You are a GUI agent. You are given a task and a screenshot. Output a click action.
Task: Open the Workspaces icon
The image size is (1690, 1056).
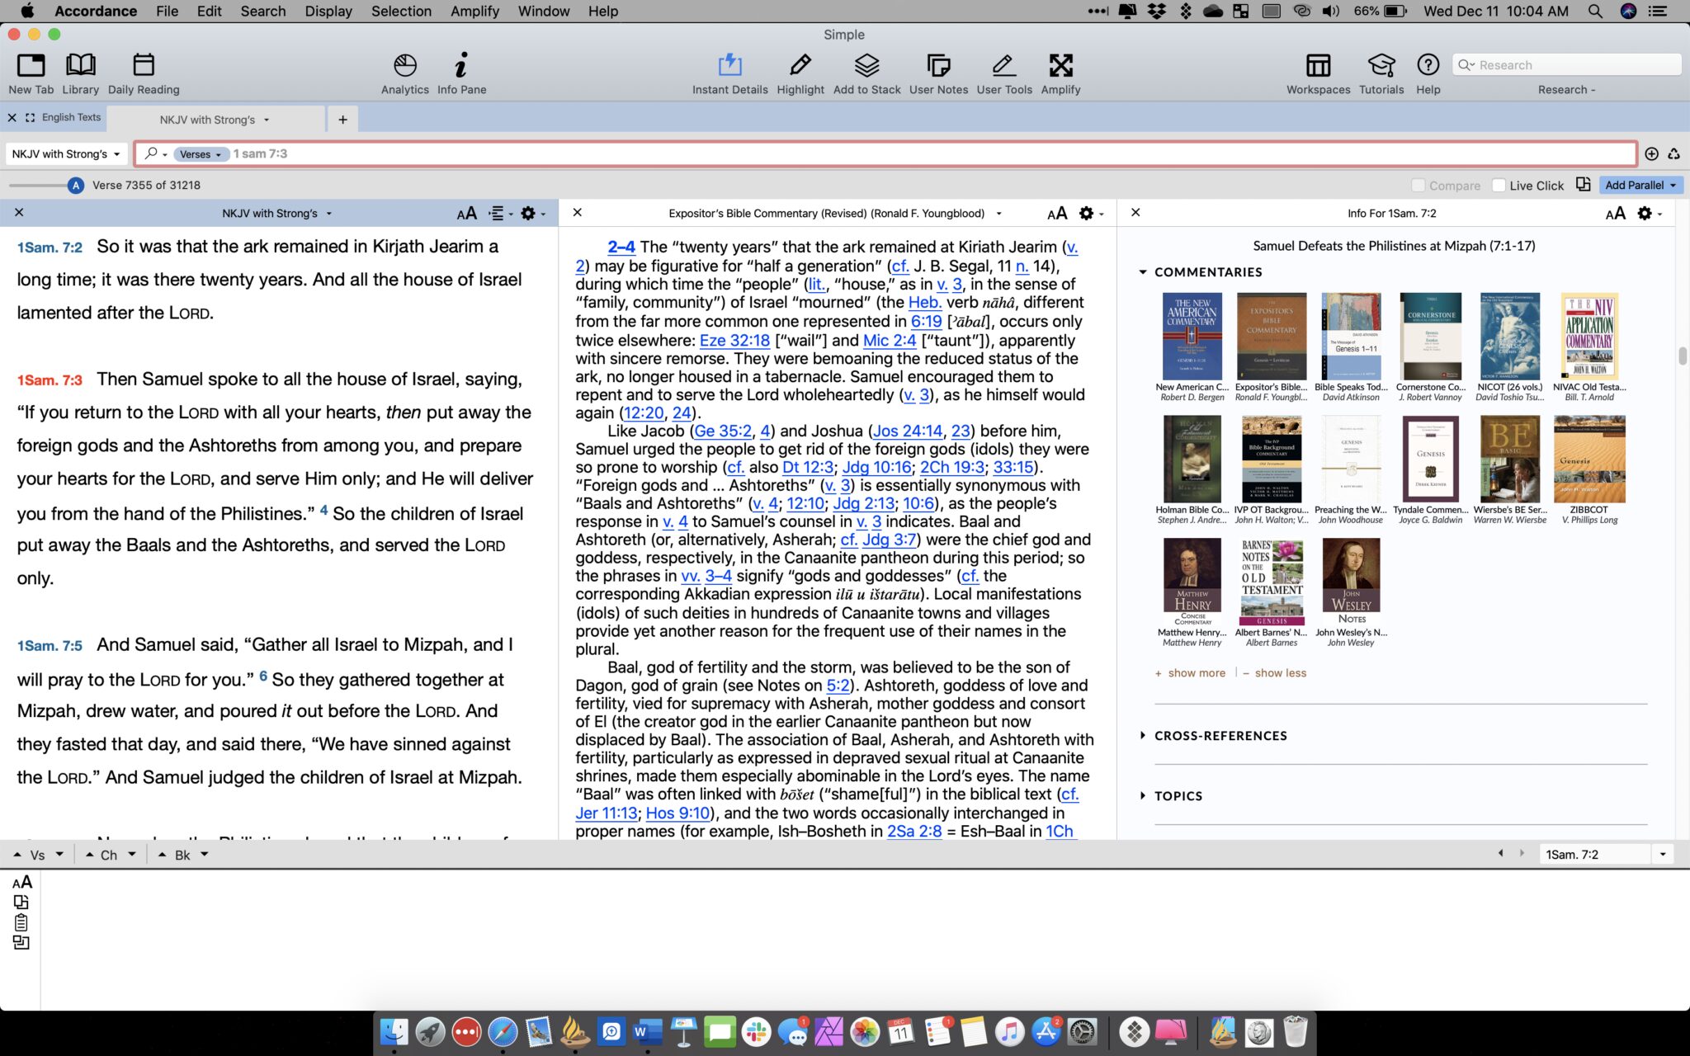[x=1318, y=66]
